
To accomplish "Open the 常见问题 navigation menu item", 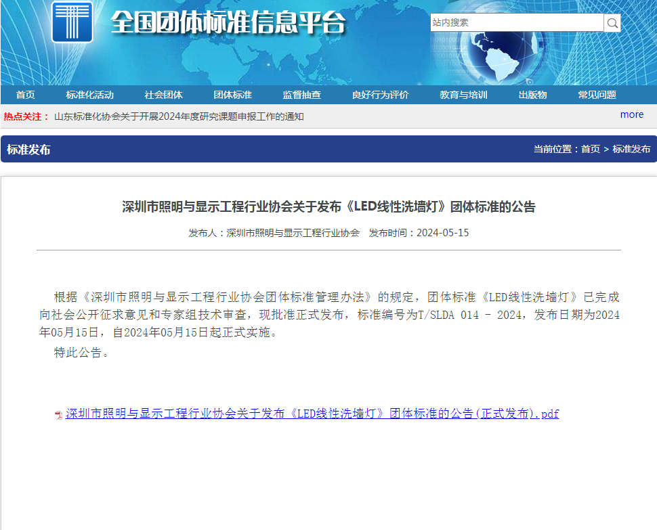I will coord(597,95).
